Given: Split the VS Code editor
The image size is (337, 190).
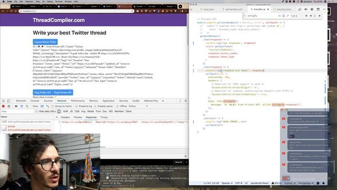Looking at the screenshot, I should pos(318,9).
